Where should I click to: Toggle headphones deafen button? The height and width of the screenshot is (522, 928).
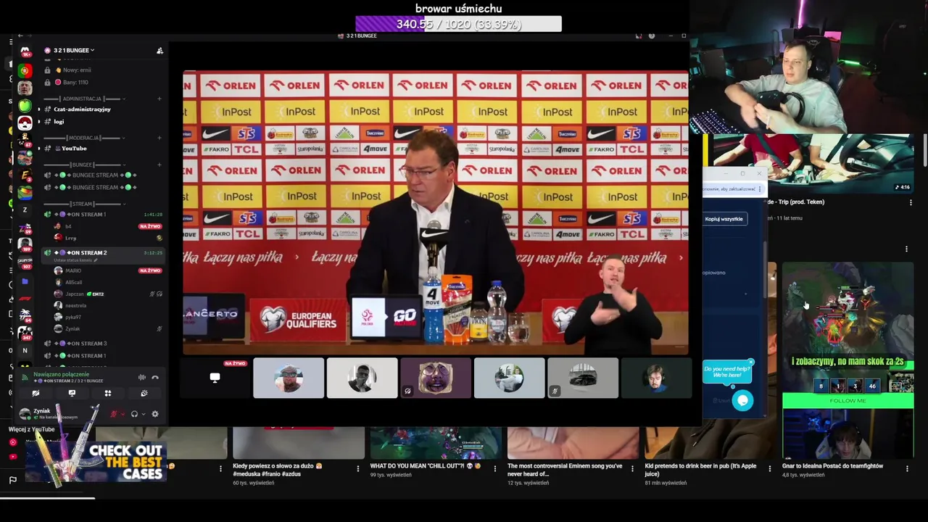tap(134, 414)
